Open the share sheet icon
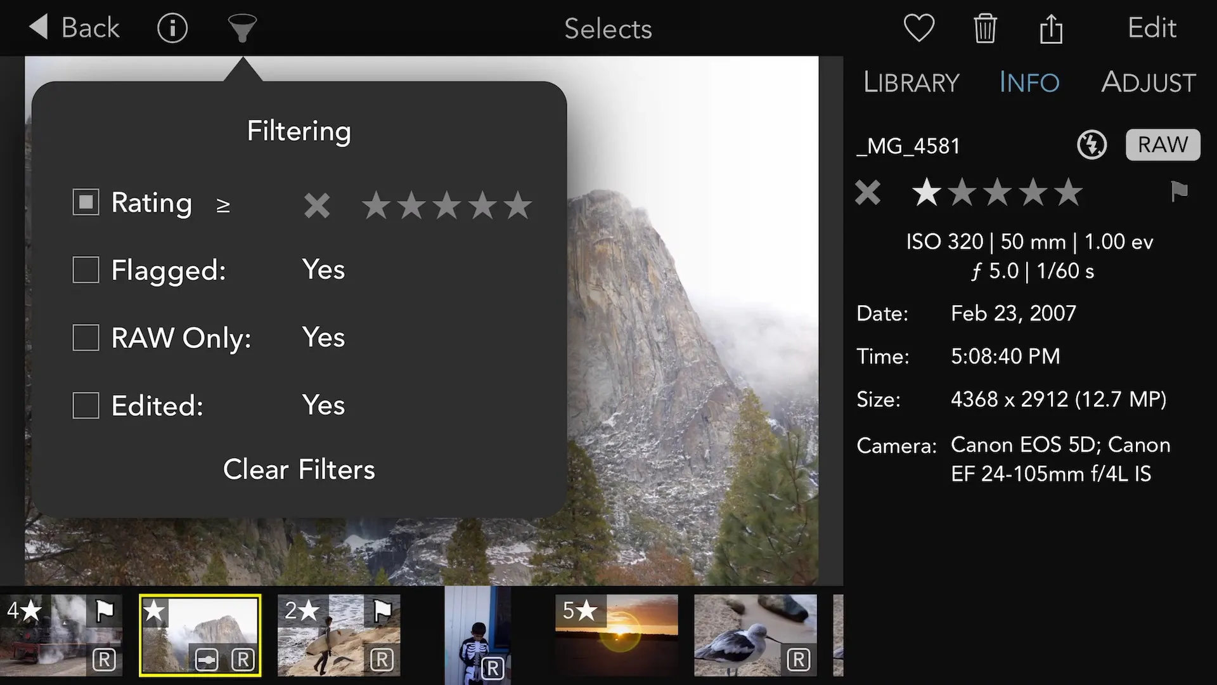Screen dimensions: 1217x685 pyautogui.click(x=1051, y=28)
